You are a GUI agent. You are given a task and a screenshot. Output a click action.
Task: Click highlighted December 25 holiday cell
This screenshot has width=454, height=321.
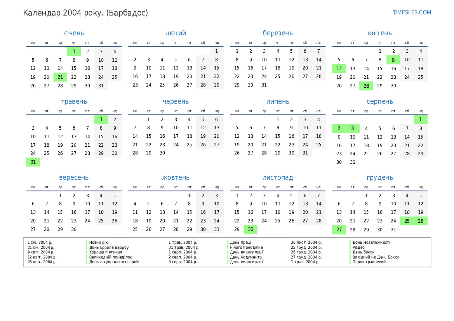pyautogui.click(x=407, y=221)
